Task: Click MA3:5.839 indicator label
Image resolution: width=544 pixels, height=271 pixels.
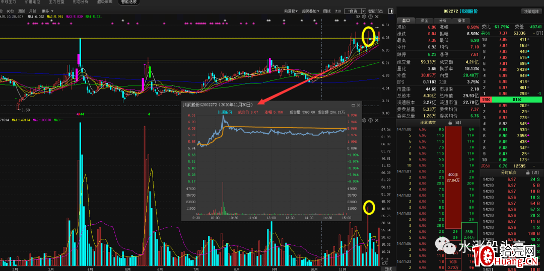Action: pos(75,16)
